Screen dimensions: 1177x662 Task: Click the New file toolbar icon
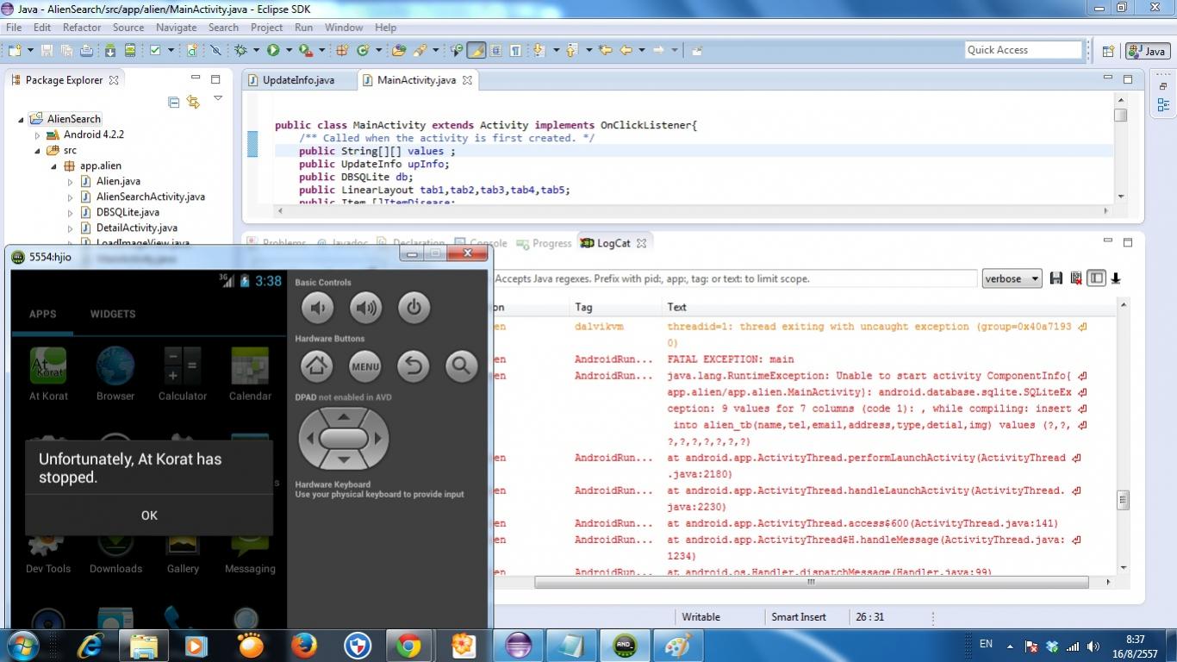[x=16, y=50]
